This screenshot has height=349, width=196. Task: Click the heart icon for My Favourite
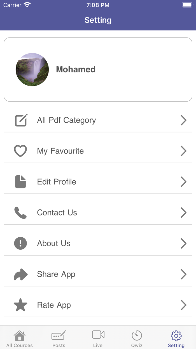pos(20,151)
